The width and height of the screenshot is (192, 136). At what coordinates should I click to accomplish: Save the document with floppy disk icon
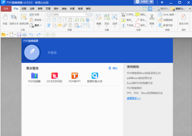pos(19,35)
